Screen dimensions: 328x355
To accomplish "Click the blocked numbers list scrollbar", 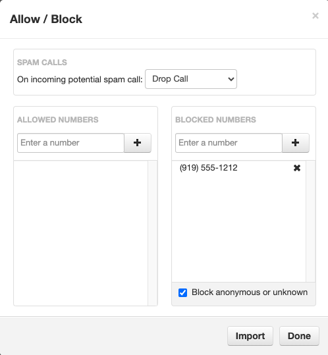I will 311,221.
